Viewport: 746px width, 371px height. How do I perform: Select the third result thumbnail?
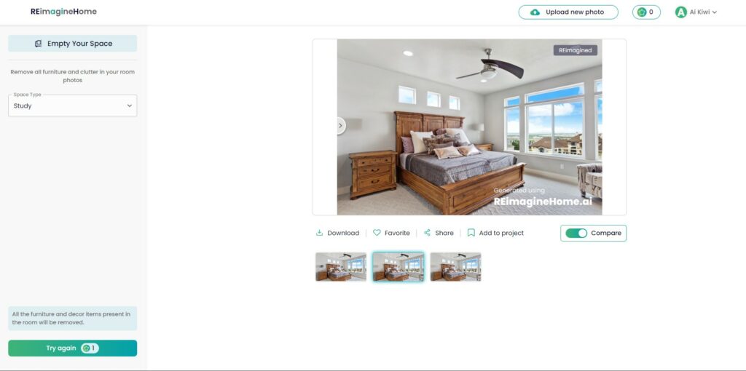pos(455,266)
